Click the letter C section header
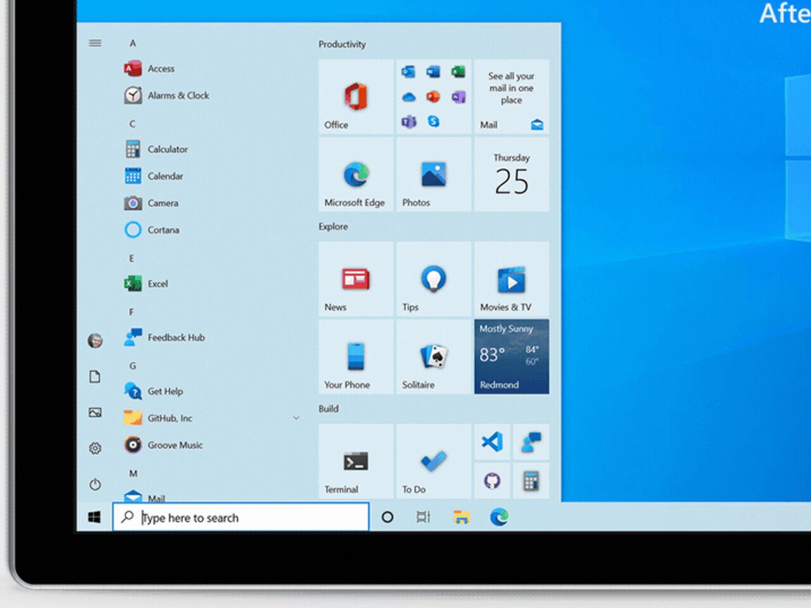 click(132, 123)
